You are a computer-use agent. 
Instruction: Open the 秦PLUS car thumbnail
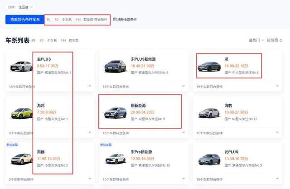click(x=21, y=66)
